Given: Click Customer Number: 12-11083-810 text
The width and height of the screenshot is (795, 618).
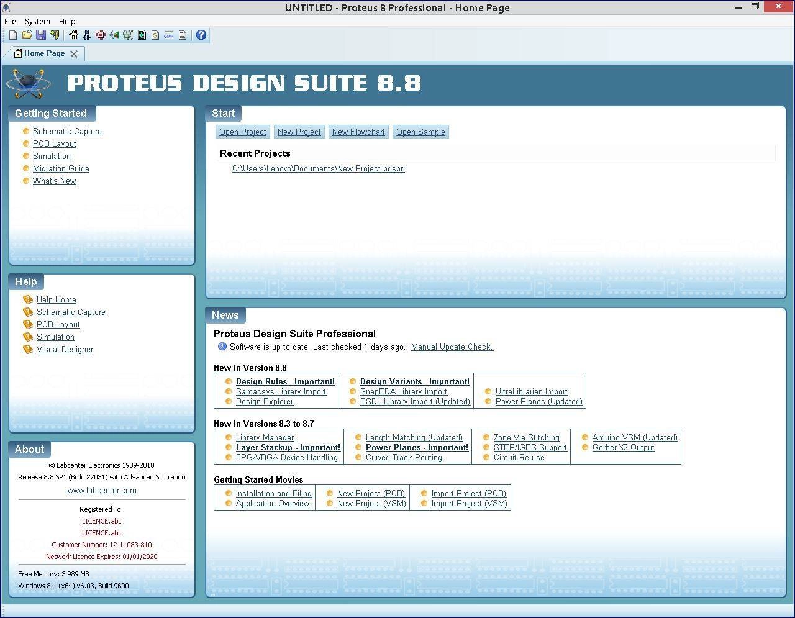Looking at the screenshot, I should click(102, 545).
